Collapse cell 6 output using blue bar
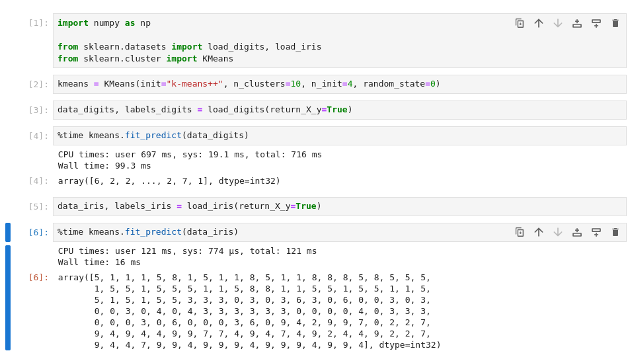 [x=8, y=297]
